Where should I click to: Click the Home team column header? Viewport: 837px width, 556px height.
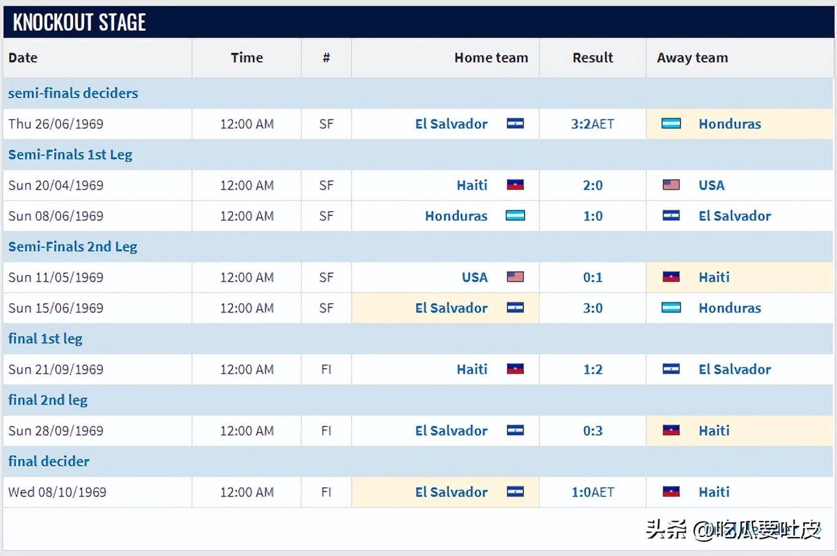click(x=491, y=58)
